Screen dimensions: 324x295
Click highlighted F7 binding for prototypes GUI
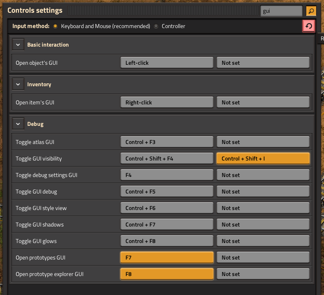167,257
